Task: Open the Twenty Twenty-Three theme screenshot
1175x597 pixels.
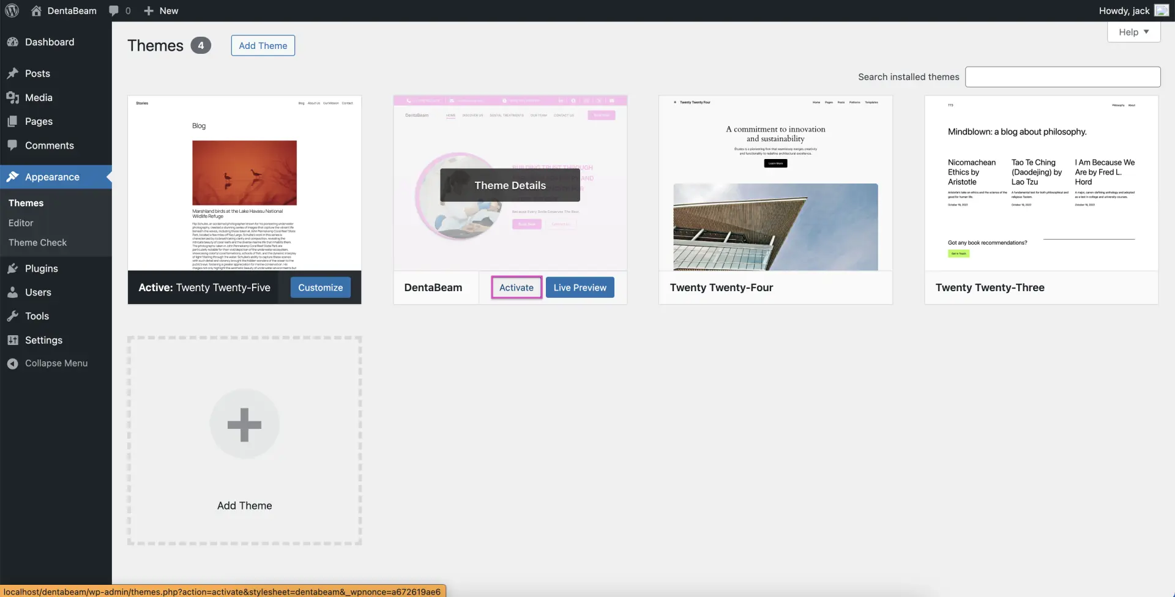Action: [x=1041, y=183]
